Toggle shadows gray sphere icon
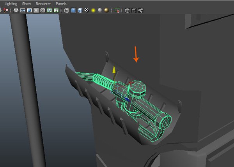This screenshot has width=234, height=167. (100, 10)
